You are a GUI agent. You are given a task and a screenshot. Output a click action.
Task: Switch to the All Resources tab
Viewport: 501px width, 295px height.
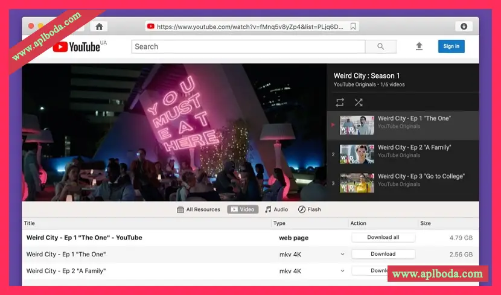(x=198, y=209)
